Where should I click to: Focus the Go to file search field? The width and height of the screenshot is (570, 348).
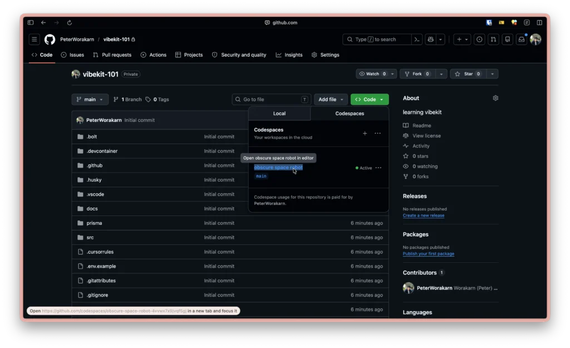pyautogui.click(x=271, y=99)
